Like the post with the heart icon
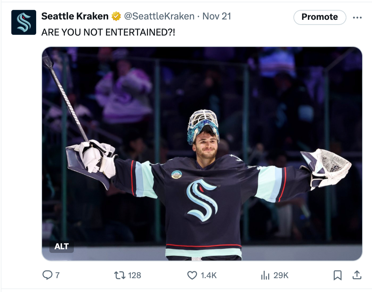The height and width of the screenshot is (292, 372). pos(192,276)
